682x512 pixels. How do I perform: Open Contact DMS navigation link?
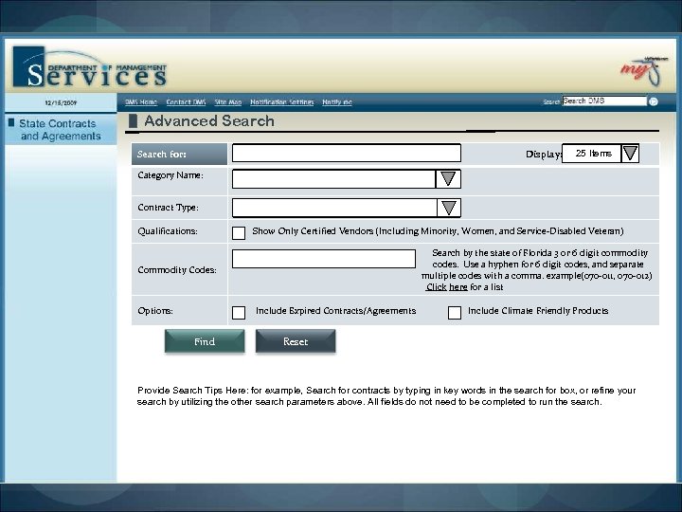186,101
